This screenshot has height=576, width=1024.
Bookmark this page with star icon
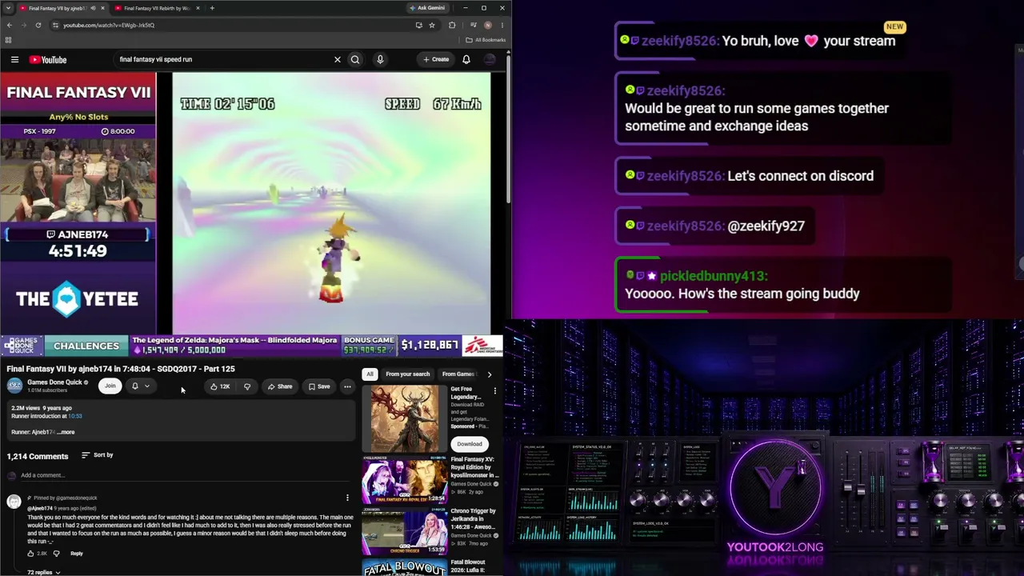pos(432,25)
